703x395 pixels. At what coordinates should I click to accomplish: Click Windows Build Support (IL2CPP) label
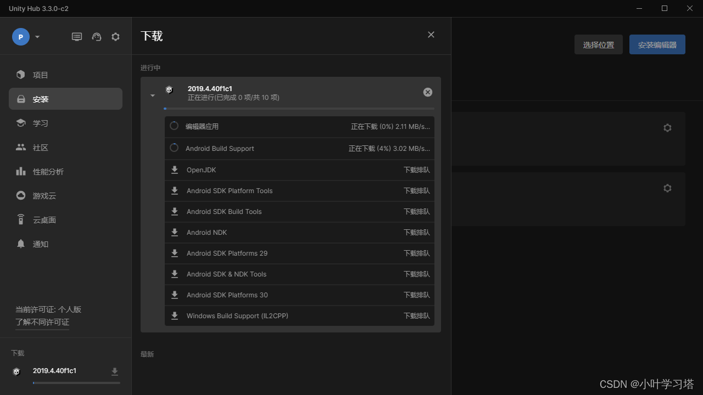pyautogui.click(x=237, y=316)
